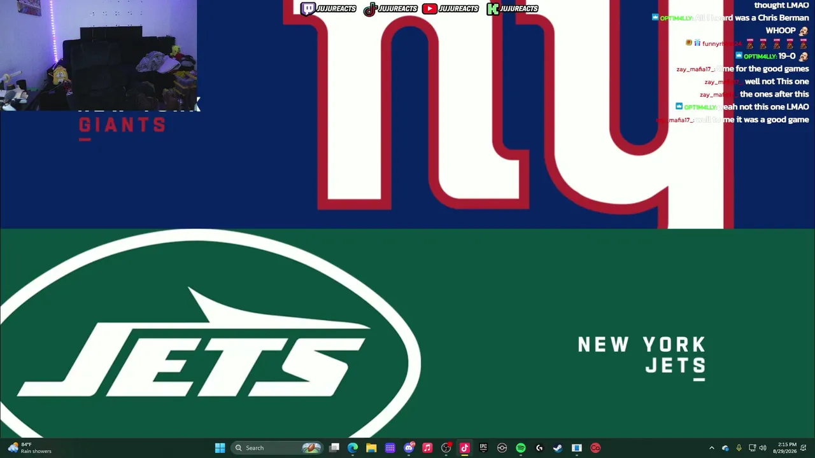Open Logitech G HUB from taskbar
The width and height of the screenshot is (815, 458).
click(x=539, y=448)
